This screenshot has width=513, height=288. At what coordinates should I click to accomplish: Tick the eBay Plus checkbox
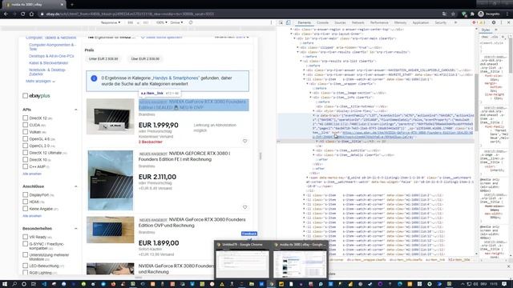pyautogui.click(x=25, y=96)
